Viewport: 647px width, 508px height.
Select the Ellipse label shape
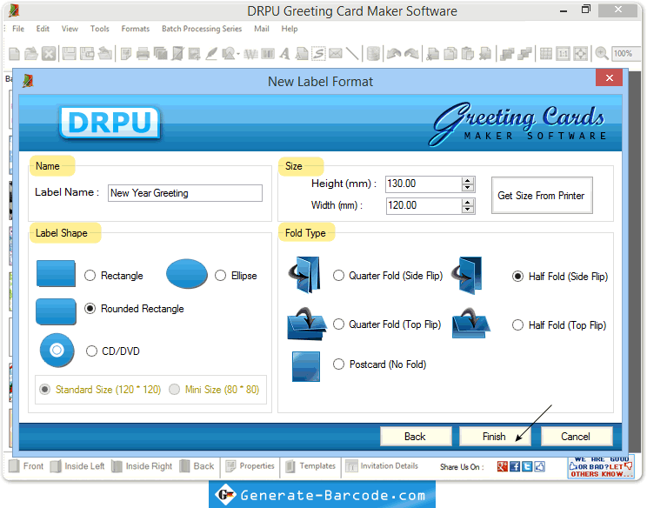click(220, 275)
